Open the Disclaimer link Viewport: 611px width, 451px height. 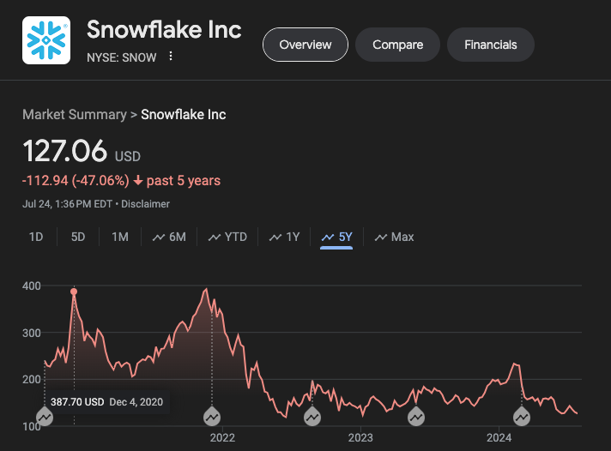click(145, 204)
